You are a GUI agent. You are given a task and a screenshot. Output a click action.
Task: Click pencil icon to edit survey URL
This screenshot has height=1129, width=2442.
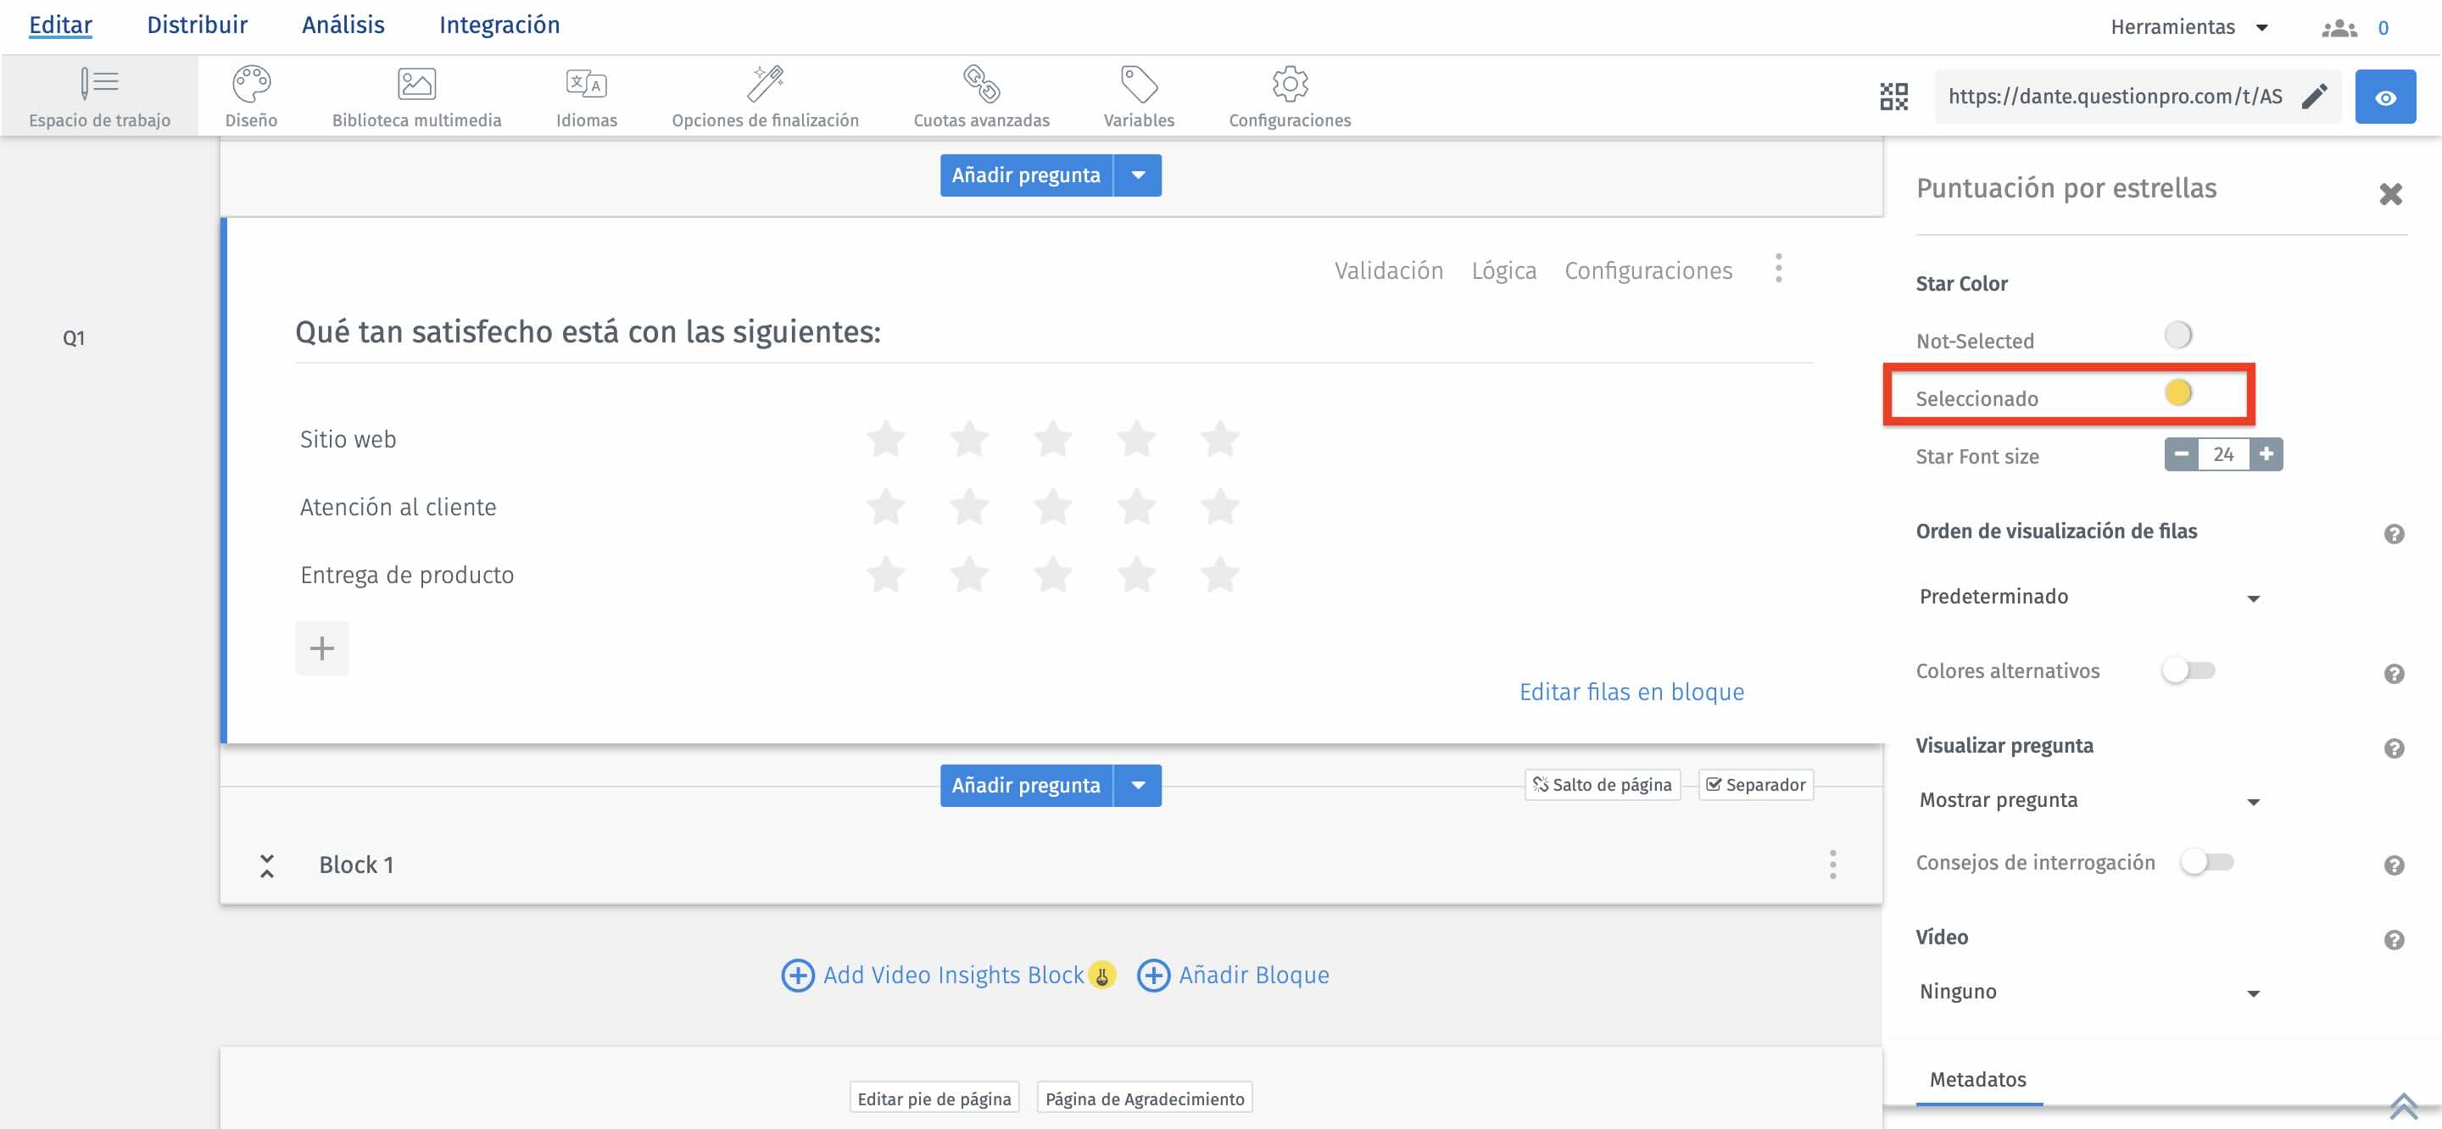(2314, 96)
